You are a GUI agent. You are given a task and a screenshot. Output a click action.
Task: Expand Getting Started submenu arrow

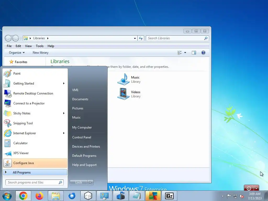(x=64, y=83)
